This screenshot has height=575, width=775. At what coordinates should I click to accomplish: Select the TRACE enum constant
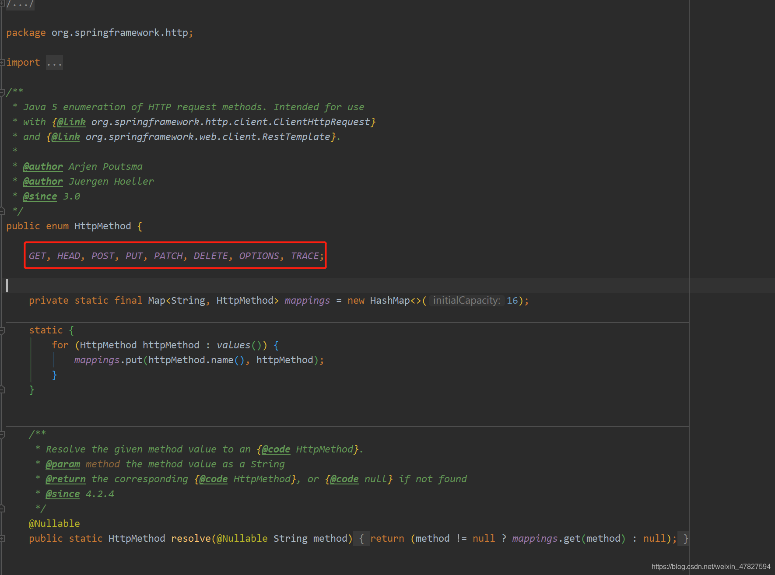tap(305, 256)
